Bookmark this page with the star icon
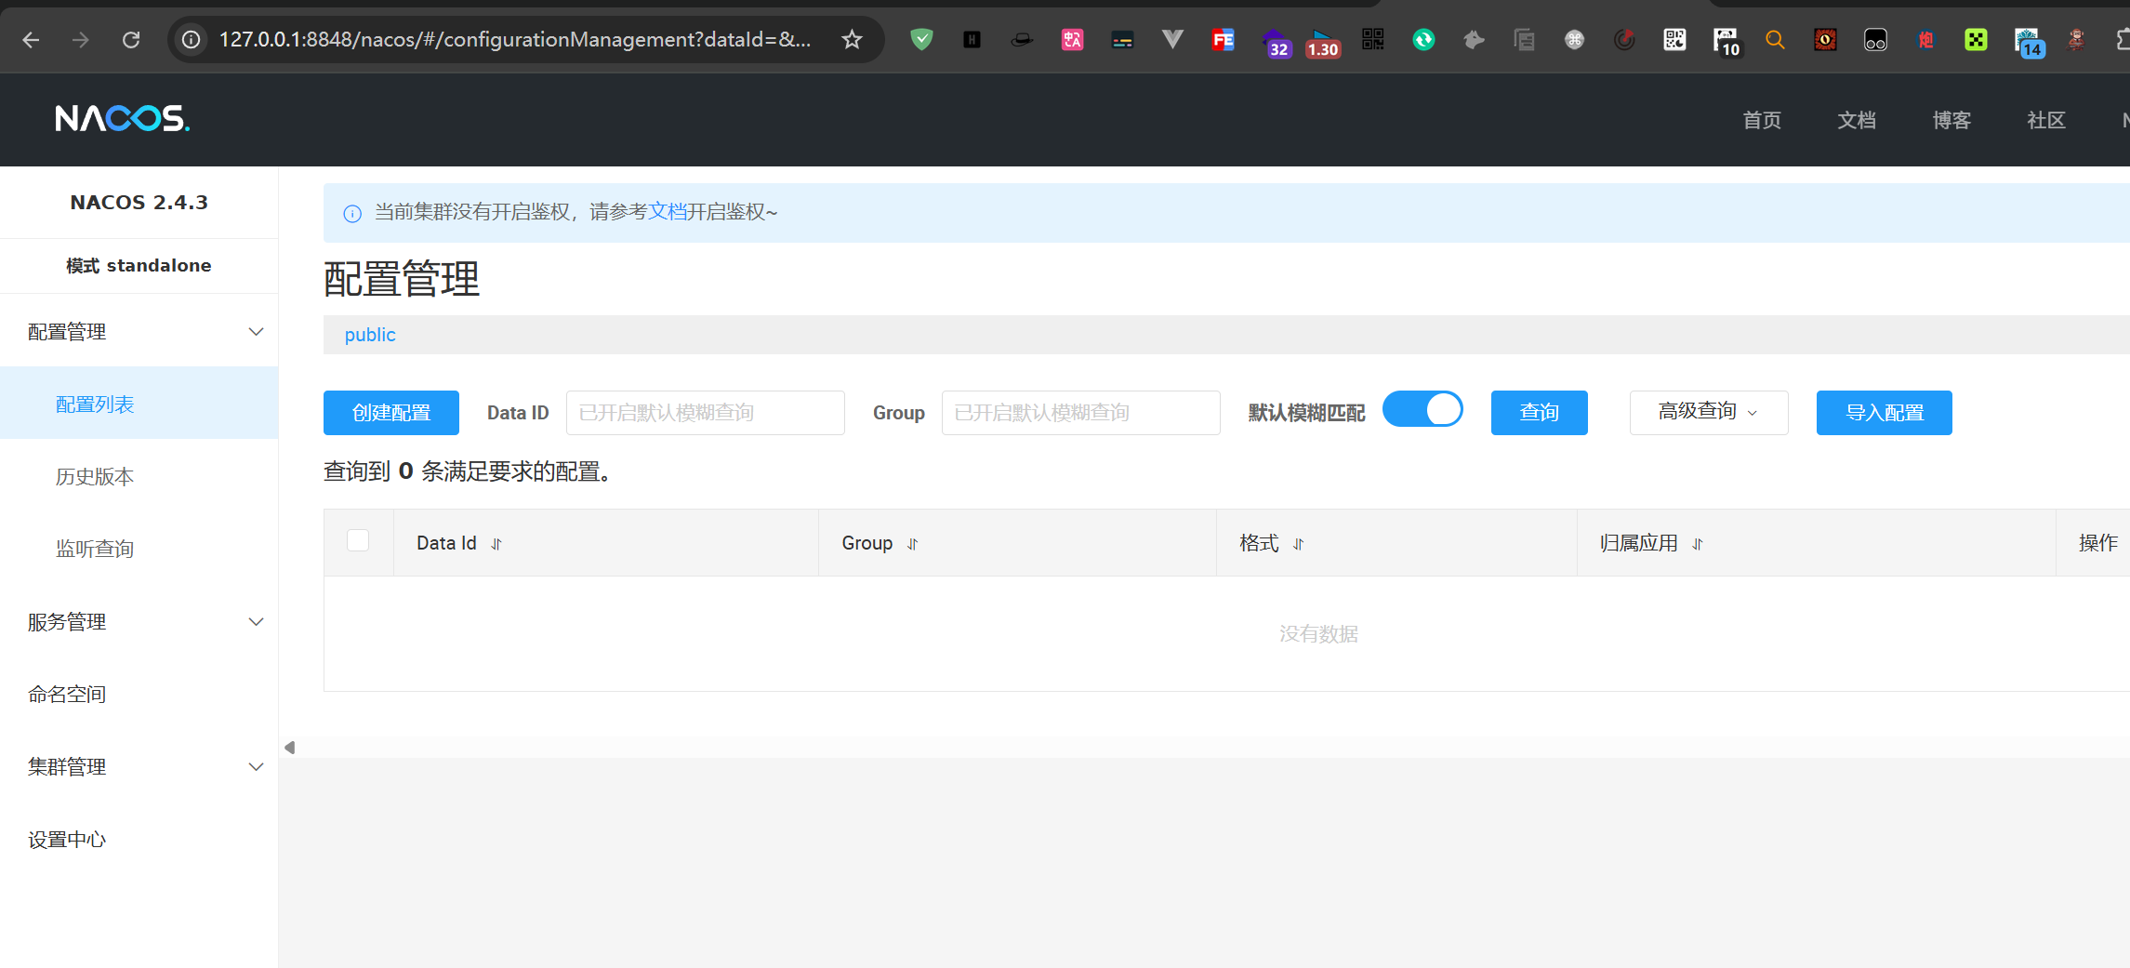 (x=852, y=39)
